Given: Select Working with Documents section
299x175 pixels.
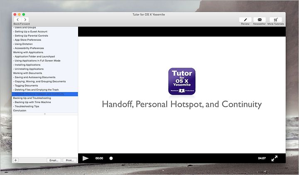Looking at the screenshot, I should click(45, 73).
